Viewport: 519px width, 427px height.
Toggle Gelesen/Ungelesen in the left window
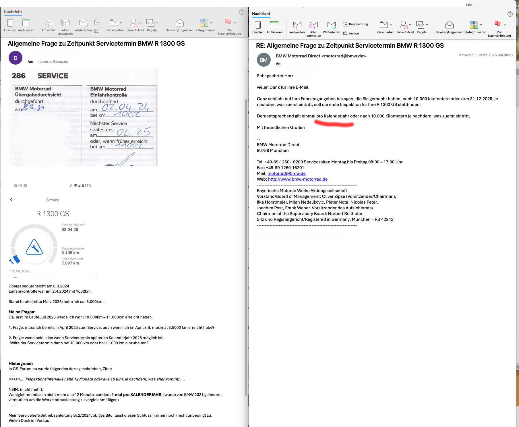tap(179, 23)
